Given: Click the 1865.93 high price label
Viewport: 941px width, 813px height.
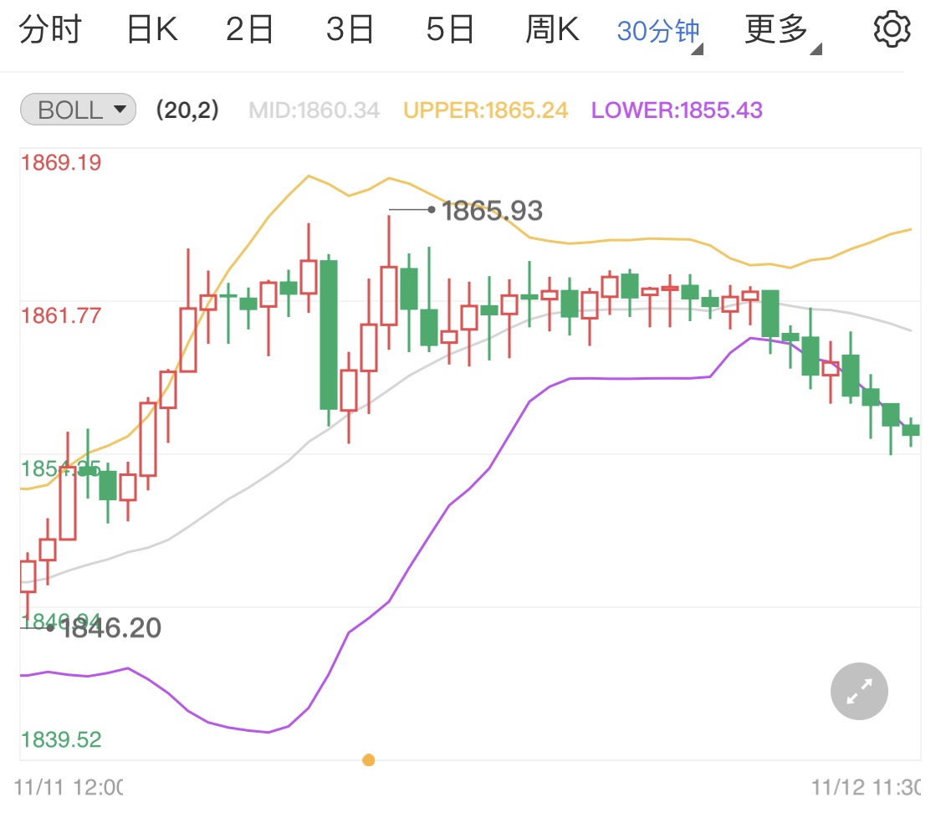Looking at the screenshot, I should coord(492,212).
